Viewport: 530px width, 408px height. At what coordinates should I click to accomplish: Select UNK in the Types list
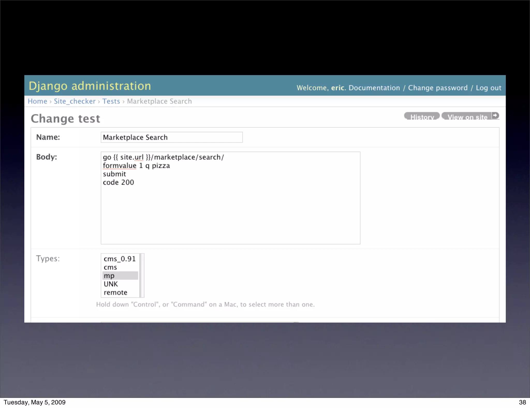[x=120, y=284]
